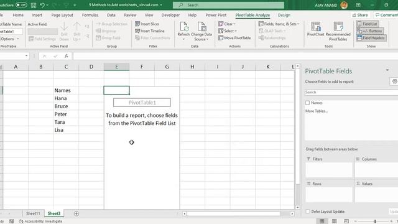Open the Design tab

284,15
